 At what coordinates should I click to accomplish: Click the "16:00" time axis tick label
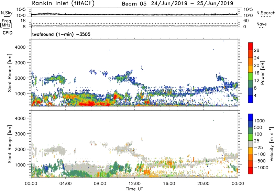point(169,184)
